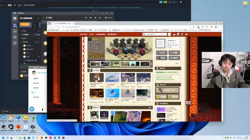The width and height of the screenshot is (250, 140).
Task: Show pinned messages in Kaiheila channel
Action: click(91, 18)
